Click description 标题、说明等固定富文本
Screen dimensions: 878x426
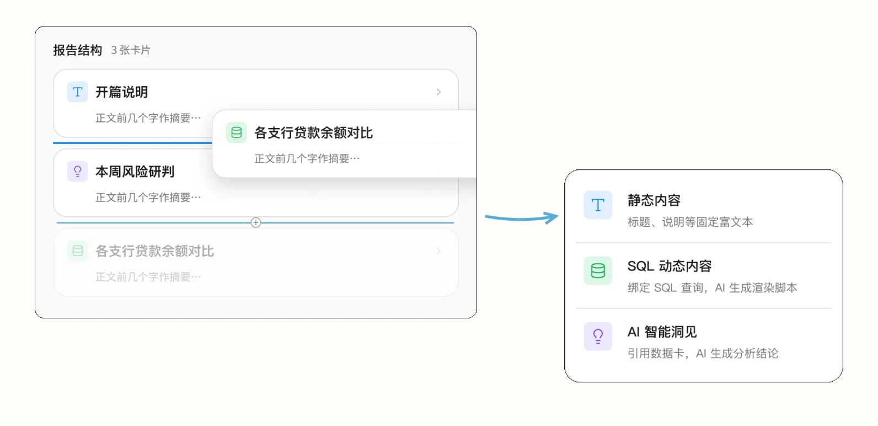690,222
